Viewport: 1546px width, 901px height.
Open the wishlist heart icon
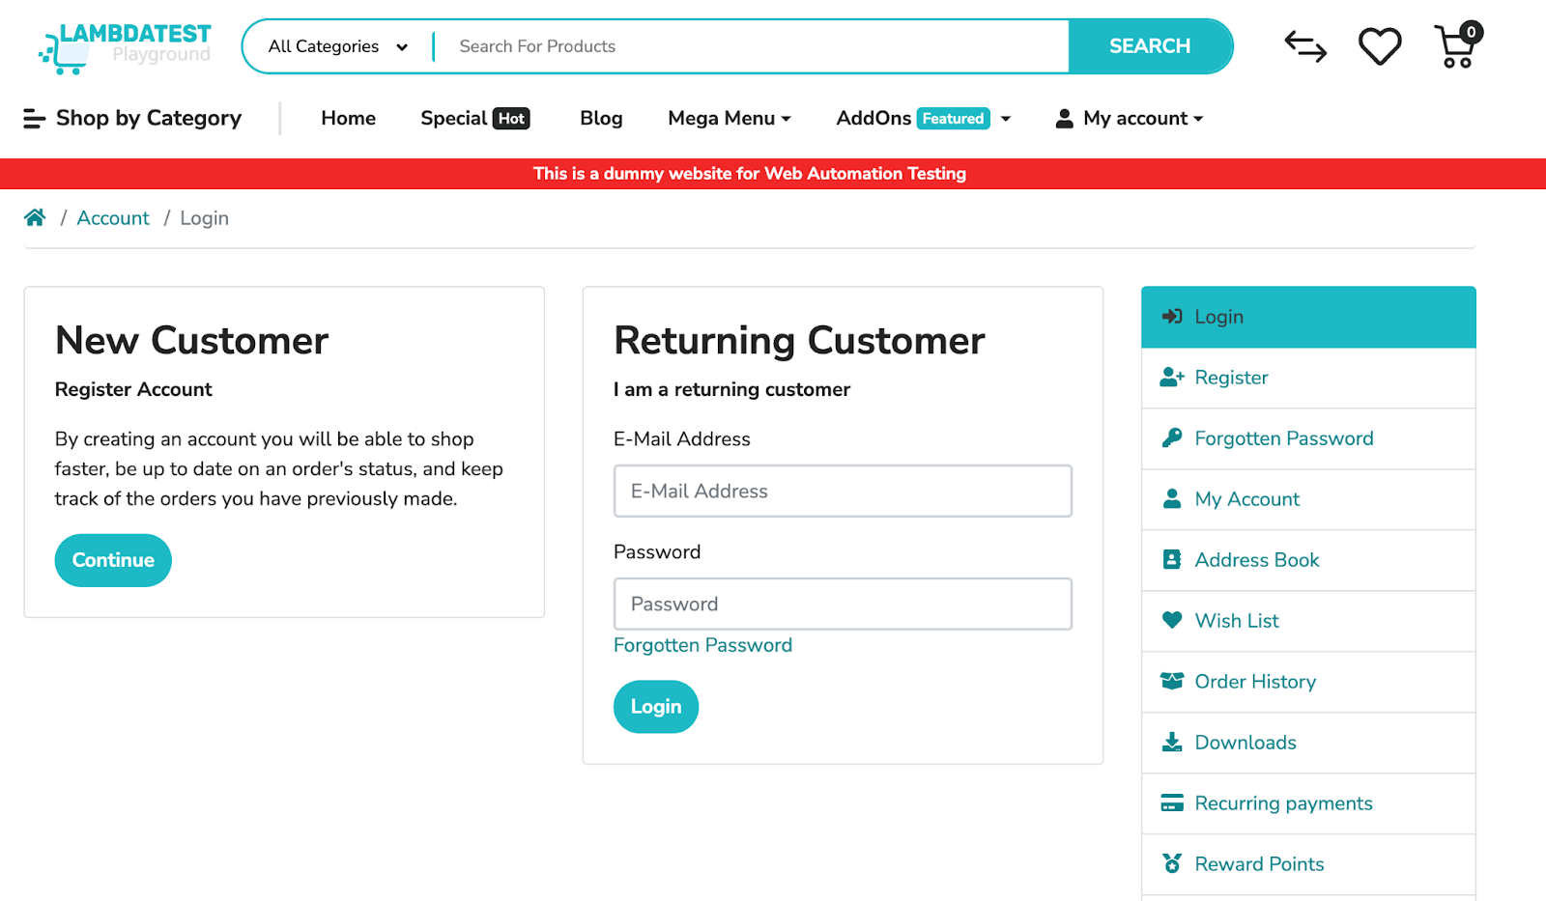1379,45
